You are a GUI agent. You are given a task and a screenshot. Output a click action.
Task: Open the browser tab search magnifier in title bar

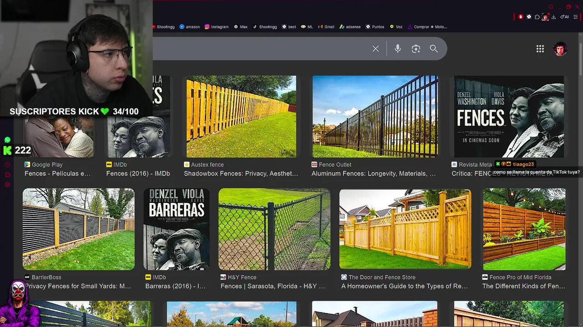[551, 7]
